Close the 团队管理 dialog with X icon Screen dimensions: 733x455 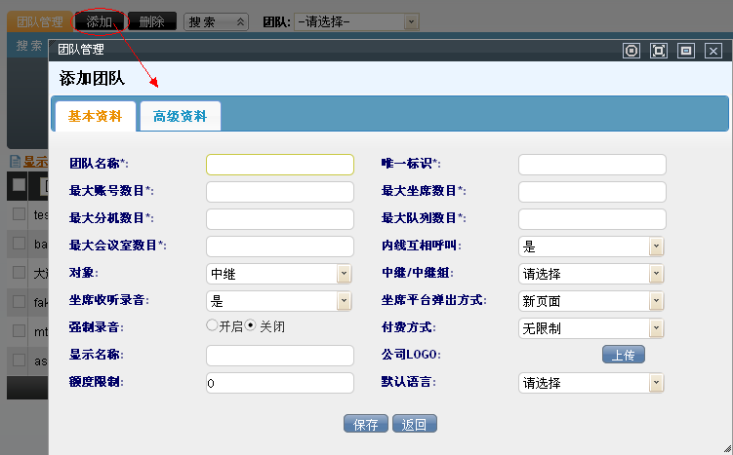tap(713, 51)
